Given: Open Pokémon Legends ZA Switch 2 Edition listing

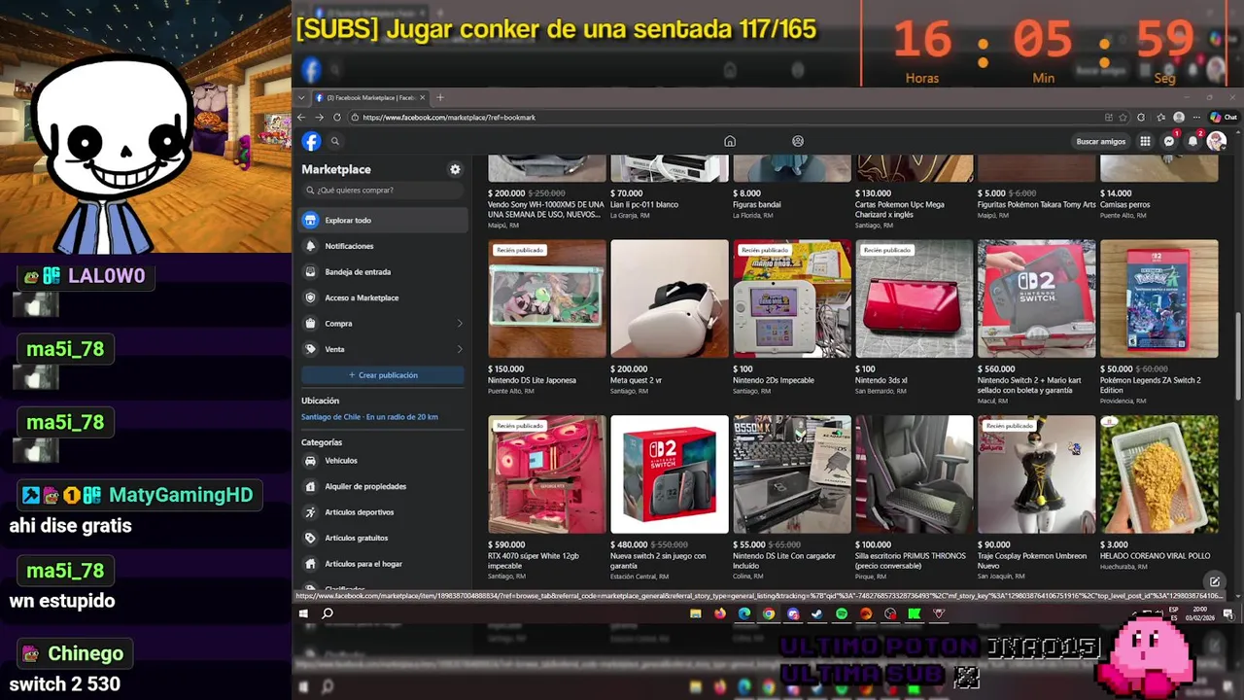Looking at the screenshot, I should coord(1159,298).
